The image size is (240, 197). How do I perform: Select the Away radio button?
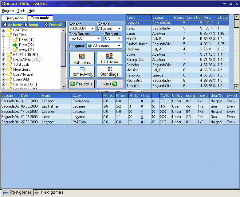tap(26, 25)
